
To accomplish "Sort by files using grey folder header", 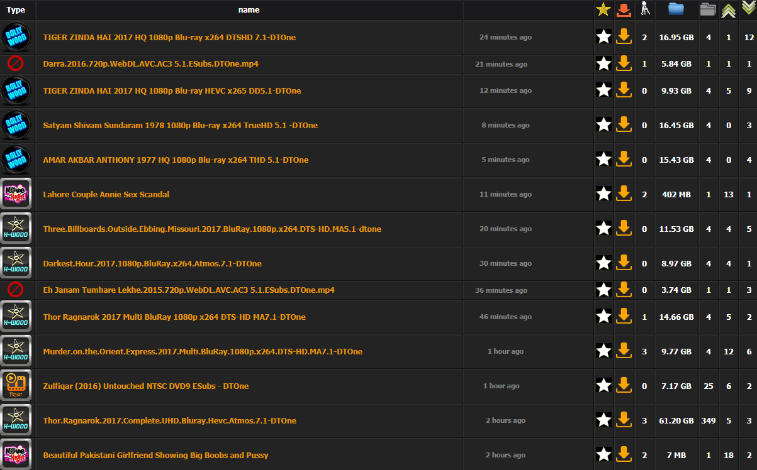I will point(709,9).
